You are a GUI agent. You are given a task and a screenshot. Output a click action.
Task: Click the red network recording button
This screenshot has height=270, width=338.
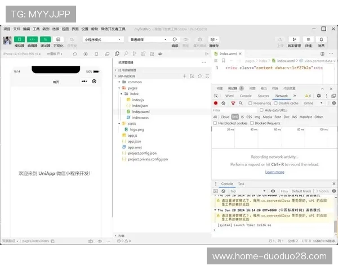(x=216, y=103)
